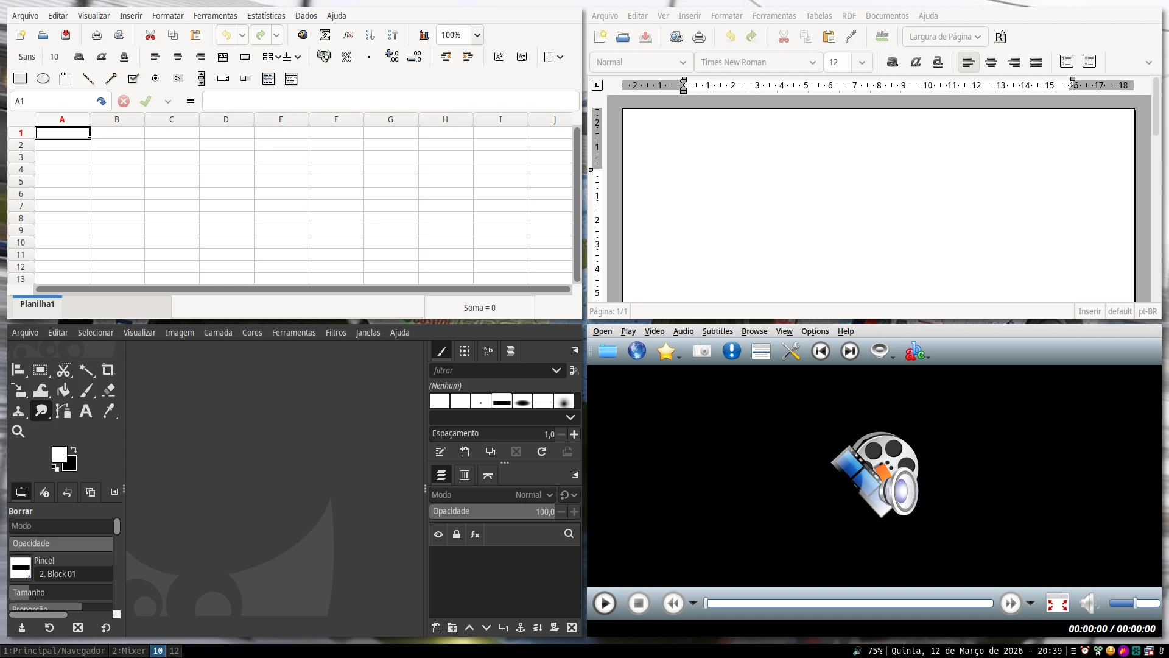The height and width of the screenshot is (658, 1169).
Task: Open the layer Modo Normal dropdown
Action: click(x=535, y=495)
